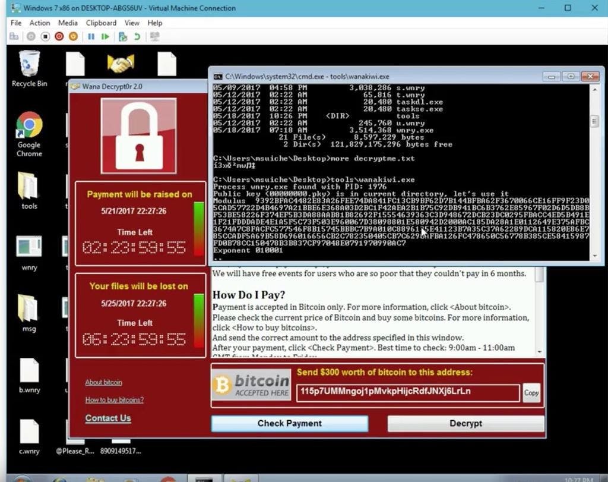Click the 02:23:59:55 countdown timer
The image size is (608, 482).
(x=134, y=248)
